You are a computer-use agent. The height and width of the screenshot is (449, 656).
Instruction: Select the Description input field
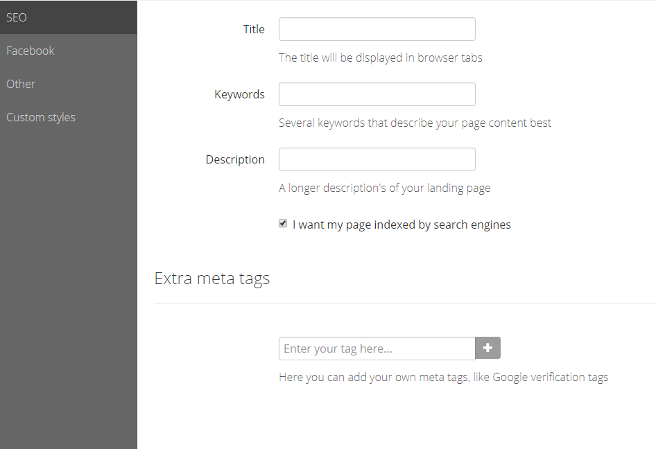click(x=377, y=159)
